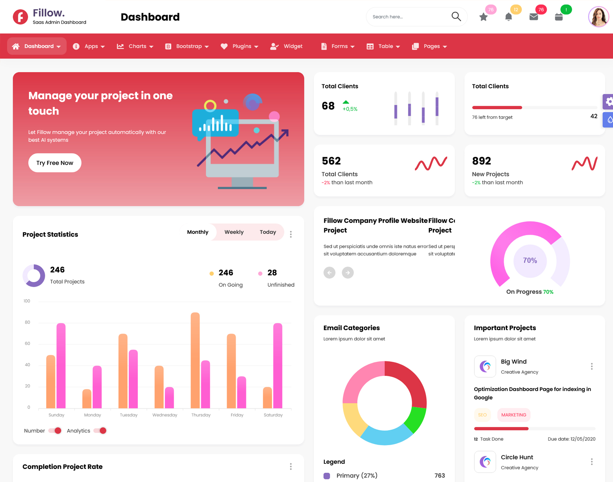Viewport: 613px width, 482px height.
Task: Click next arrow in project carousel
Action: click(348, 272)
